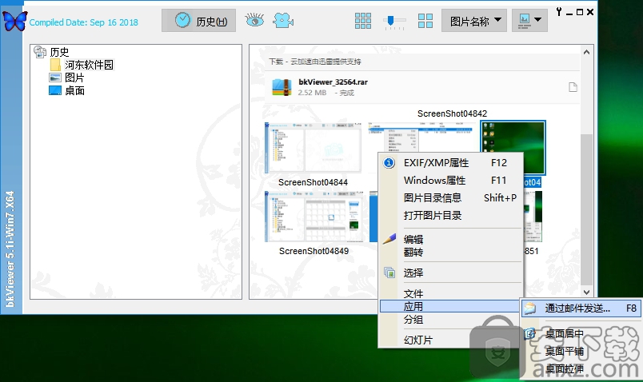Click the page file icon right of download row
This screenshot has height=382, width=643.
[x=573, y=87]
